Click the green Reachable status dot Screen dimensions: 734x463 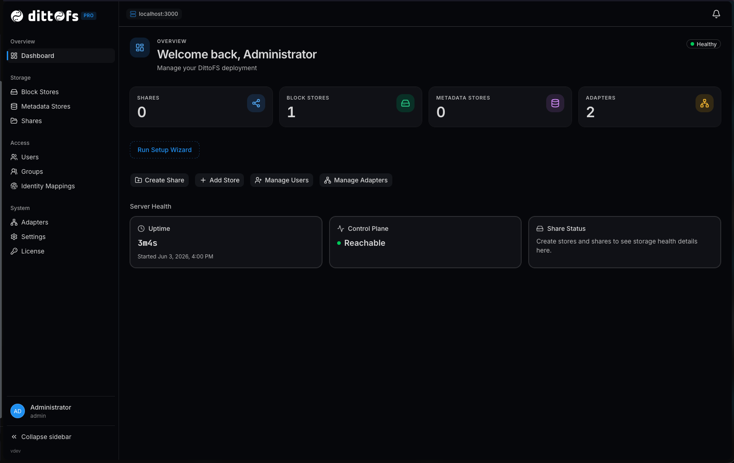(339, 243)
